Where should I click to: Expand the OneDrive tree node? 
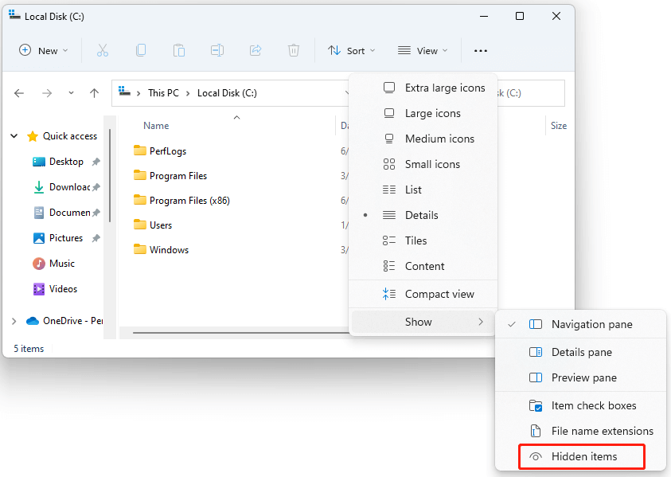[14, 321]
